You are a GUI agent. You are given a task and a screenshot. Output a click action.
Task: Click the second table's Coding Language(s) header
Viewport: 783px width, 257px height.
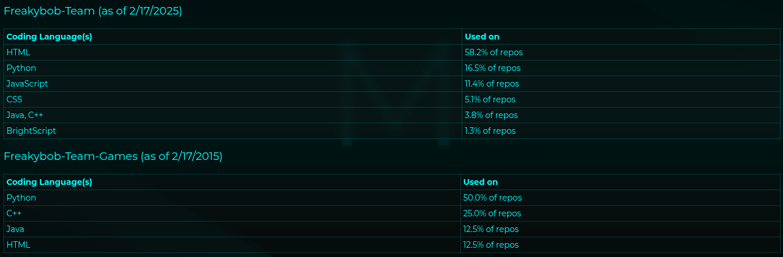[49, 182]
